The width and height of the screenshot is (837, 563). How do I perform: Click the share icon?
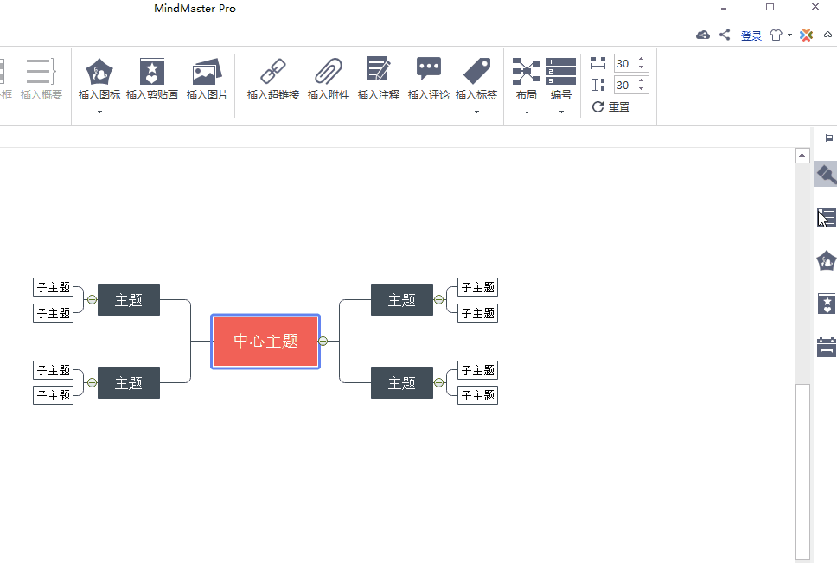(x=725, y=35)
